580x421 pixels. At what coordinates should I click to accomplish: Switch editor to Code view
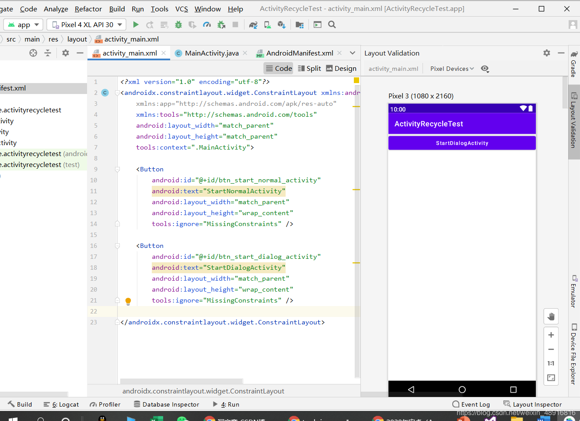click(279, 68)
